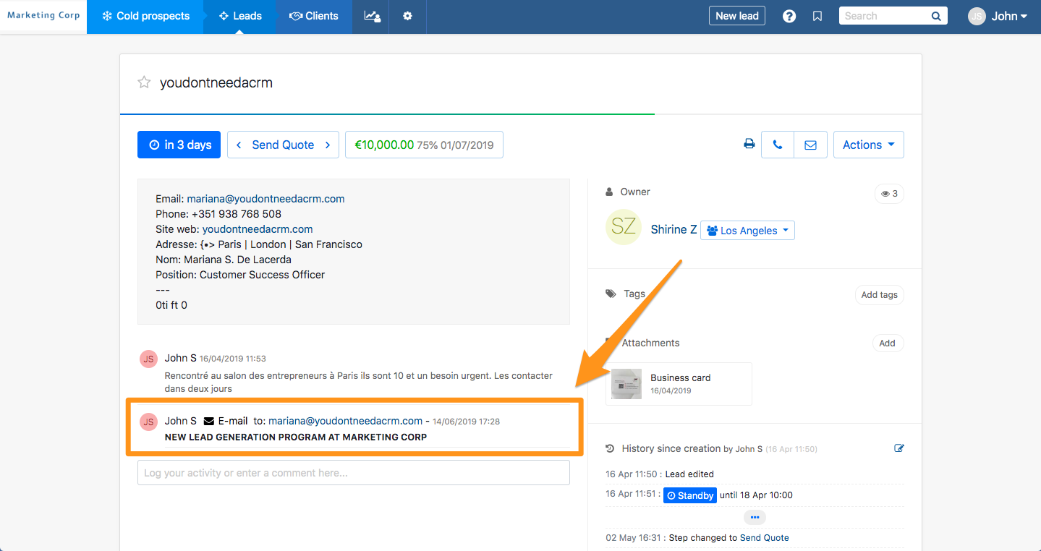Image resolution: width=1041 pixels, height=551 pixels.
Task: Expand the Los Angeles team dropdown
Action: tap(747, 231)
